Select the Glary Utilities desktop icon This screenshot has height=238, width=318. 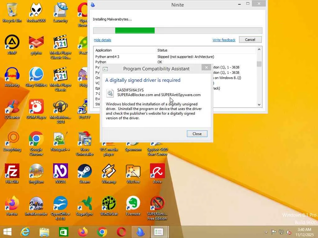(x=36, y=77)
